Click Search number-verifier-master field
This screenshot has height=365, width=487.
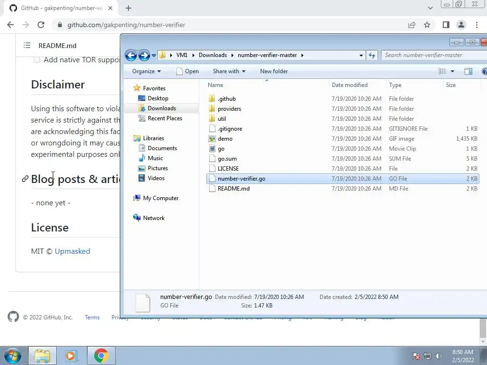tap(434, 55)
